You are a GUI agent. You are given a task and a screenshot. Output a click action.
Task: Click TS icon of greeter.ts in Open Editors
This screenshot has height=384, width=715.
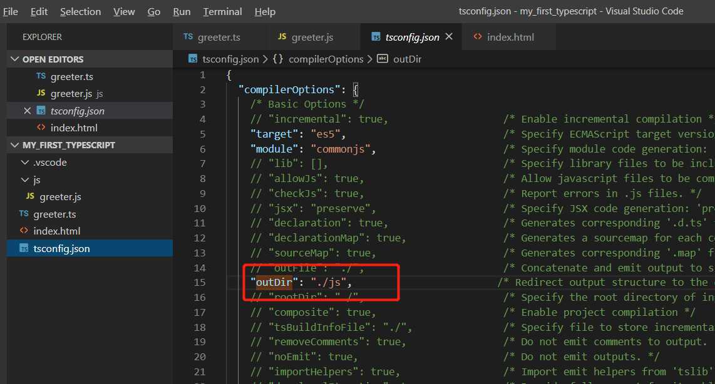41,76
